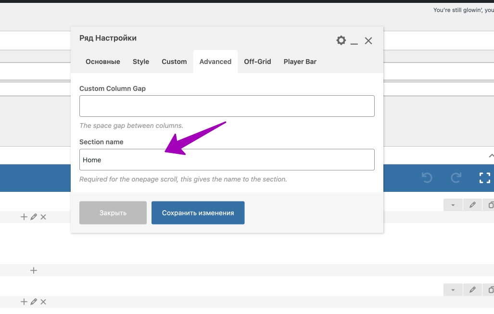Switch to the Основные tab
Screen dimensions: 494x314
[103, 62]
